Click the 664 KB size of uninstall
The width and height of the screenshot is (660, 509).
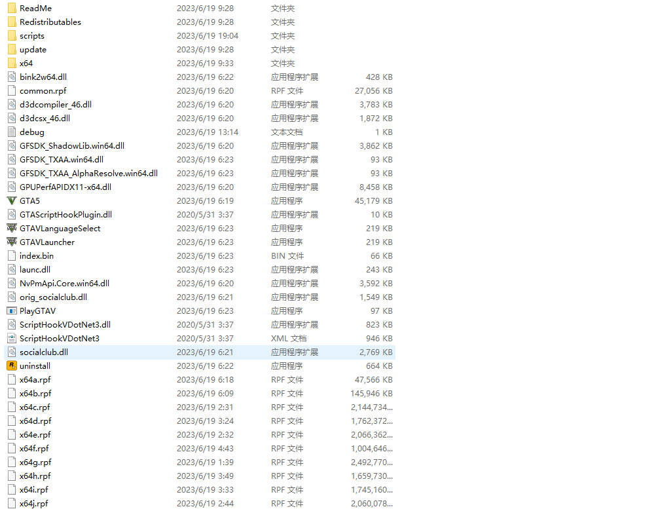379,366
